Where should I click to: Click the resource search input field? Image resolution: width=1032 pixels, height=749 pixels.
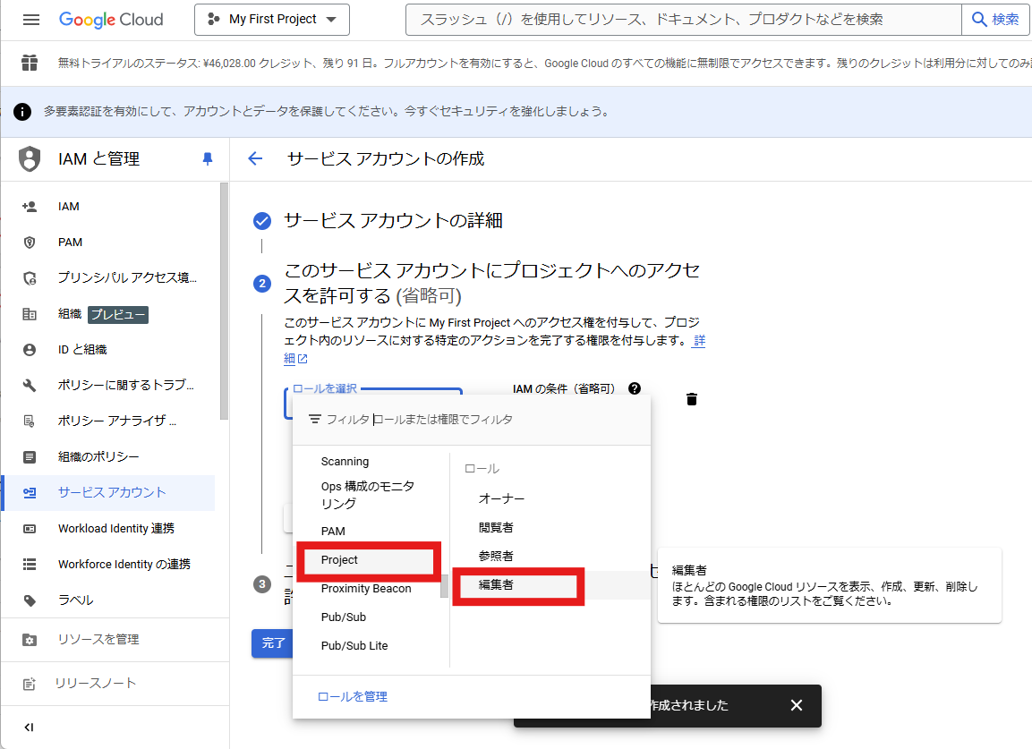pyautogui.click(x=683, y=20)
